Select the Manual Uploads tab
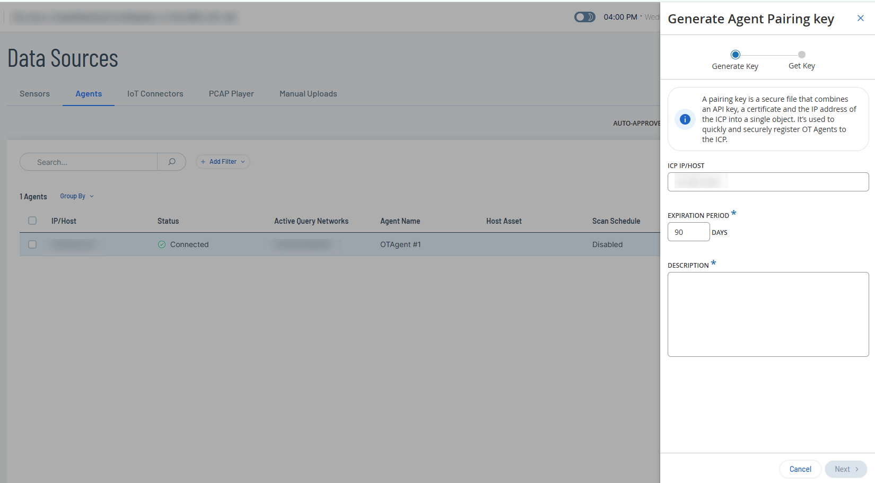The height and width of the screenshot is (483, 875). pyautogui.click(x=308, y=94)
